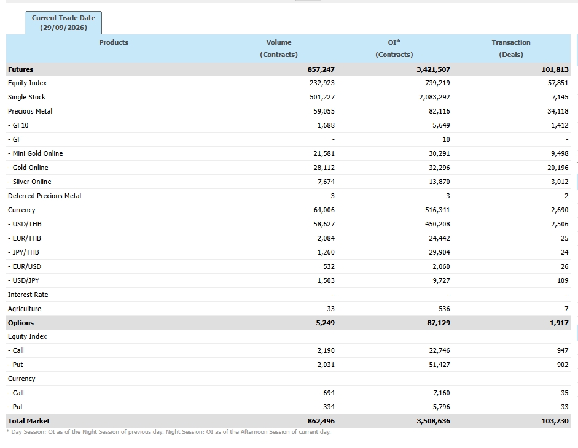
Task: Select the Futures summary row
Action: point(288,69)
